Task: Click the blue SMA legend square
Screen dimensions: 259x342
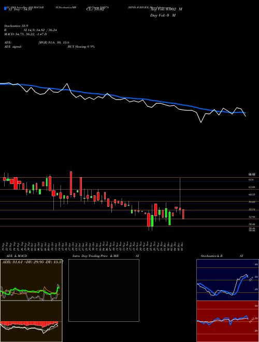Action: [5, 8]
